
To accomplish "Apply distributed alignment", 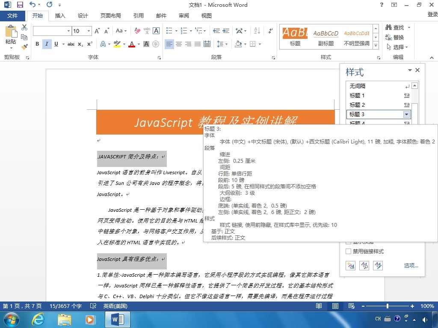I will [207, 44].
